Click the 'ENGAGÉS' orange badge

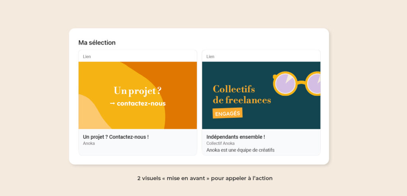[x=227, y=113]
